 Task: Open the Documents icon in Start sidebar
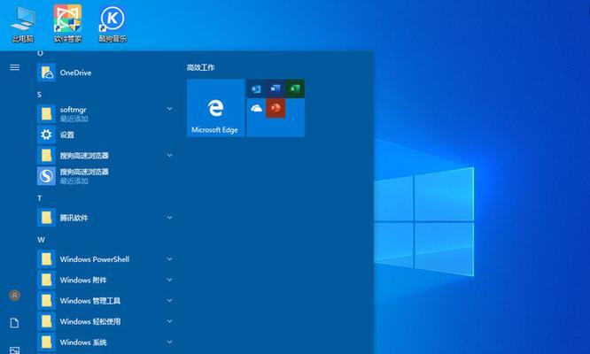coord(14,323)
